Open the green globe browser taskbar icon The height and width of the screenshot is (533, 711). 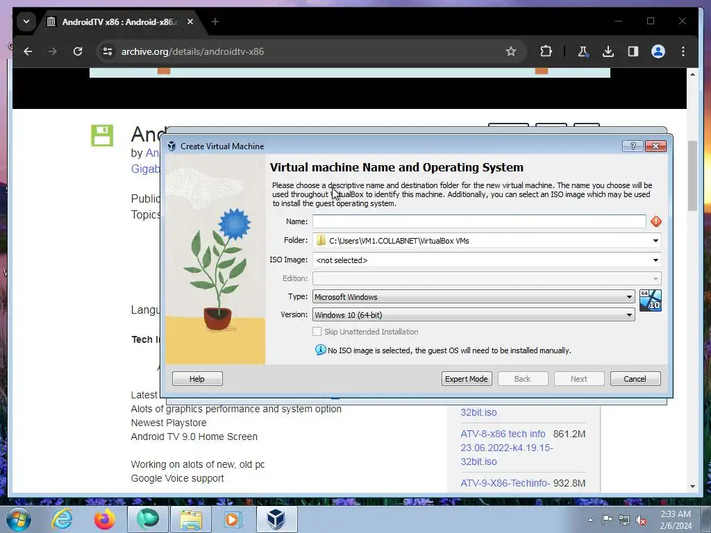[148, 519]
